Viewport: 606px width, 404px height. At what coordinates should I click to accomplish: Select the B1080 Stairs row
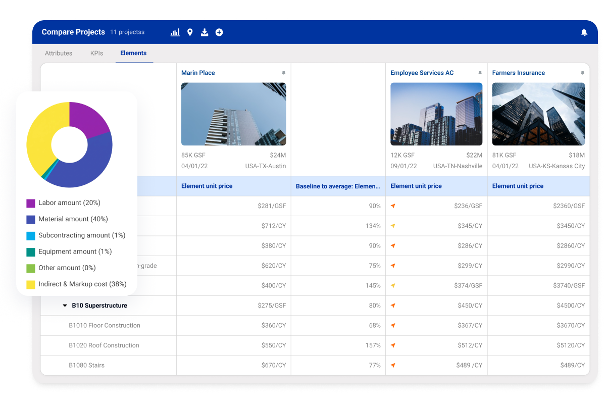coord(315,366)
